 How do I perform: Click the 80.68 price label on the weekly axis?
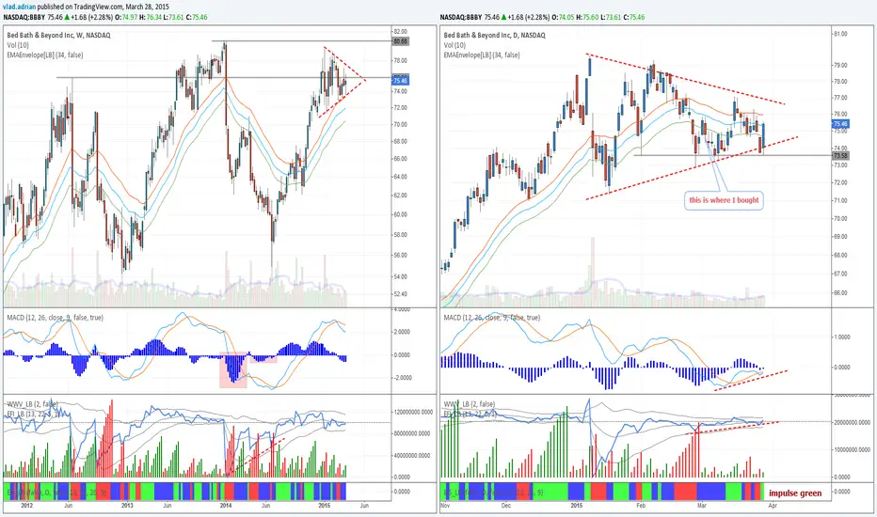(x=401, y=41)
